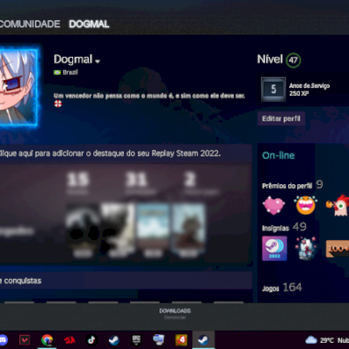Select the DOGMAL menu item

[x=89, y=24]
